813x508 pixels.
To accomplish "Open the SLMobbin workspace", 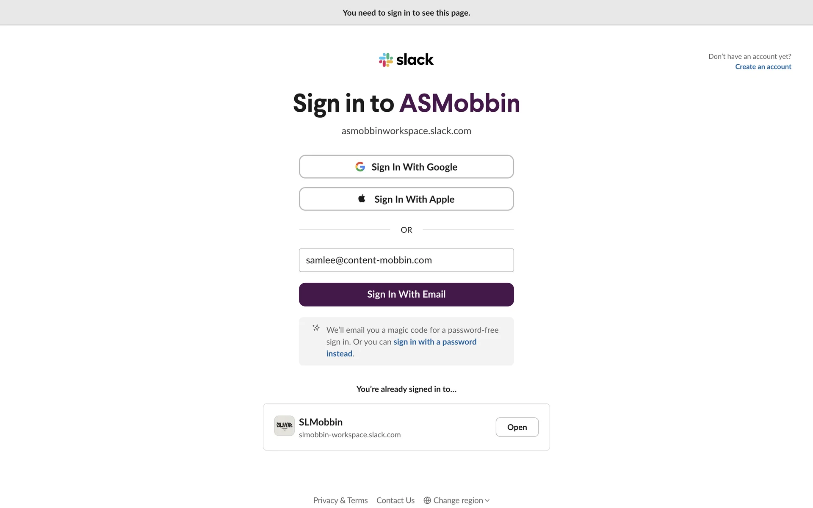I will point(517,427).
